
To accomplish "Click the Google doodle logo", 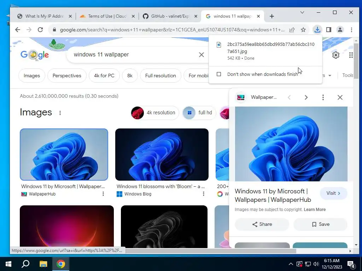I will click(x=35, y=55).
